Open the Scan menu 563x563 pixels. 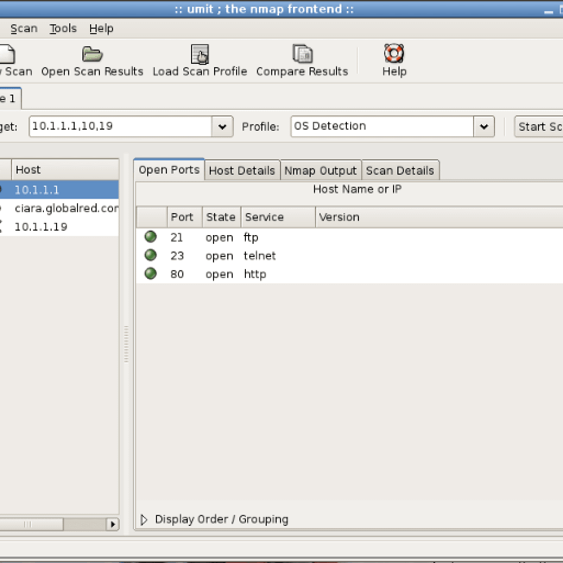tap(24, 29)
